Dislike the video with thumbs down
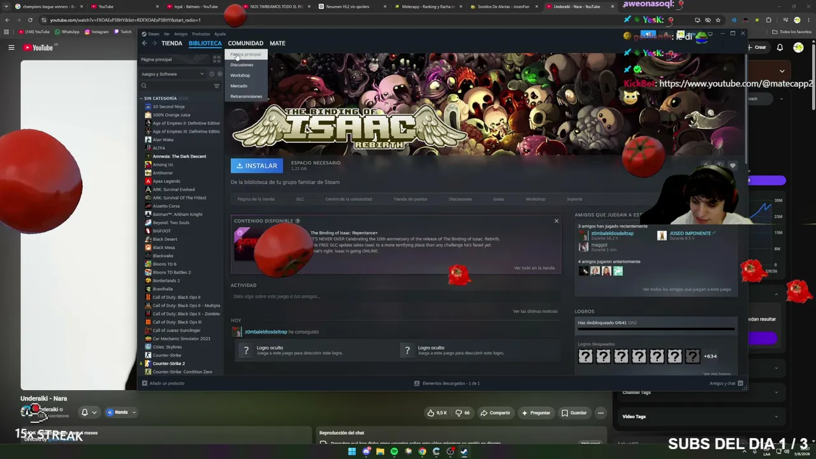The width and height of the screenshot is (816, 459). click(x=463, y=412)
